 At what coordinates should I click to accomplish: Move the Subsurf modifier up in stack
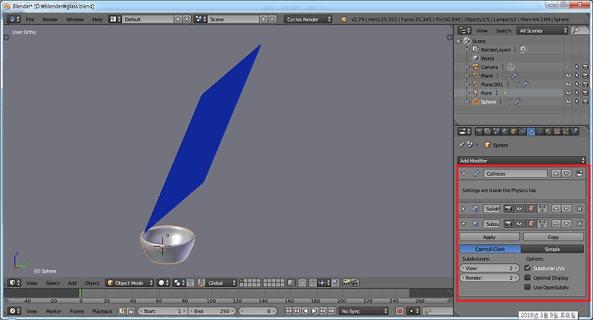point(556,224)
